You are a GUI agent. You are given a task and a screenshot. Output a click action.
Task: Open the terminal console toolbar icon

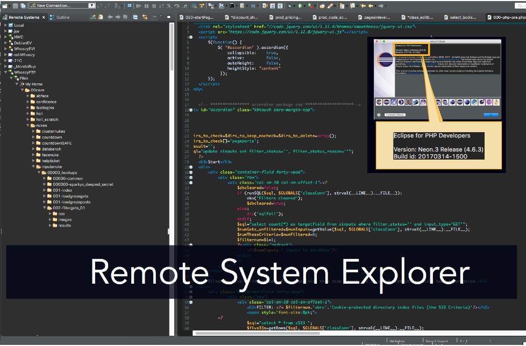tap(232, 6)
